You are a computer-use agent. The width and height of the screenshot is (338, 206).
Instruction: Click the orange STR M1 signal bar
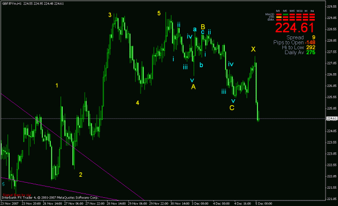[279, 17]
